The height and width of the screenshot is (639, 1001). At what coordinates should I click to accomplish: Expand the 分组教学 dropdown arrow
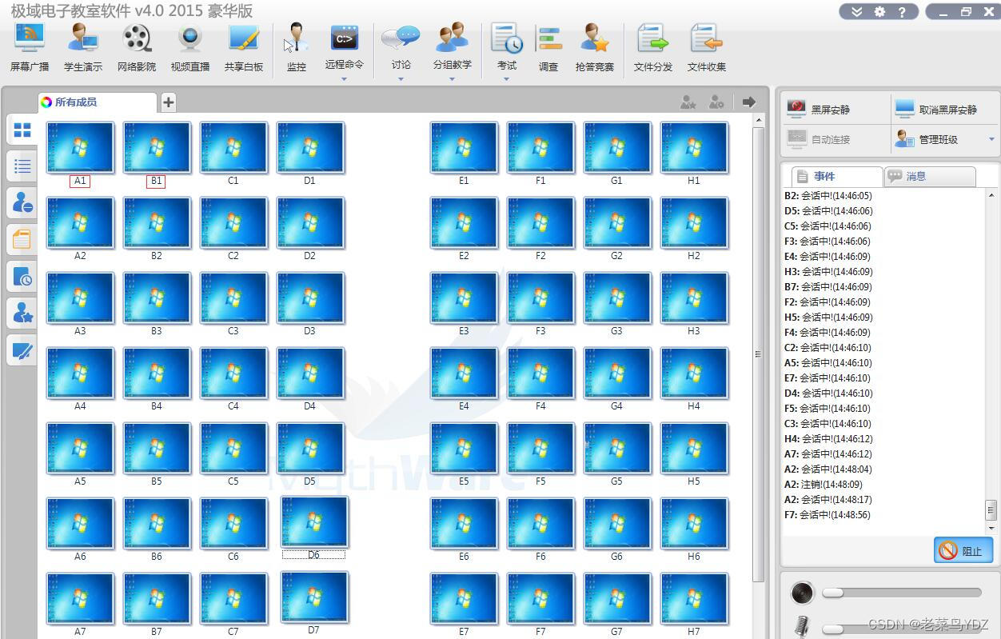(x=453, y=78)
